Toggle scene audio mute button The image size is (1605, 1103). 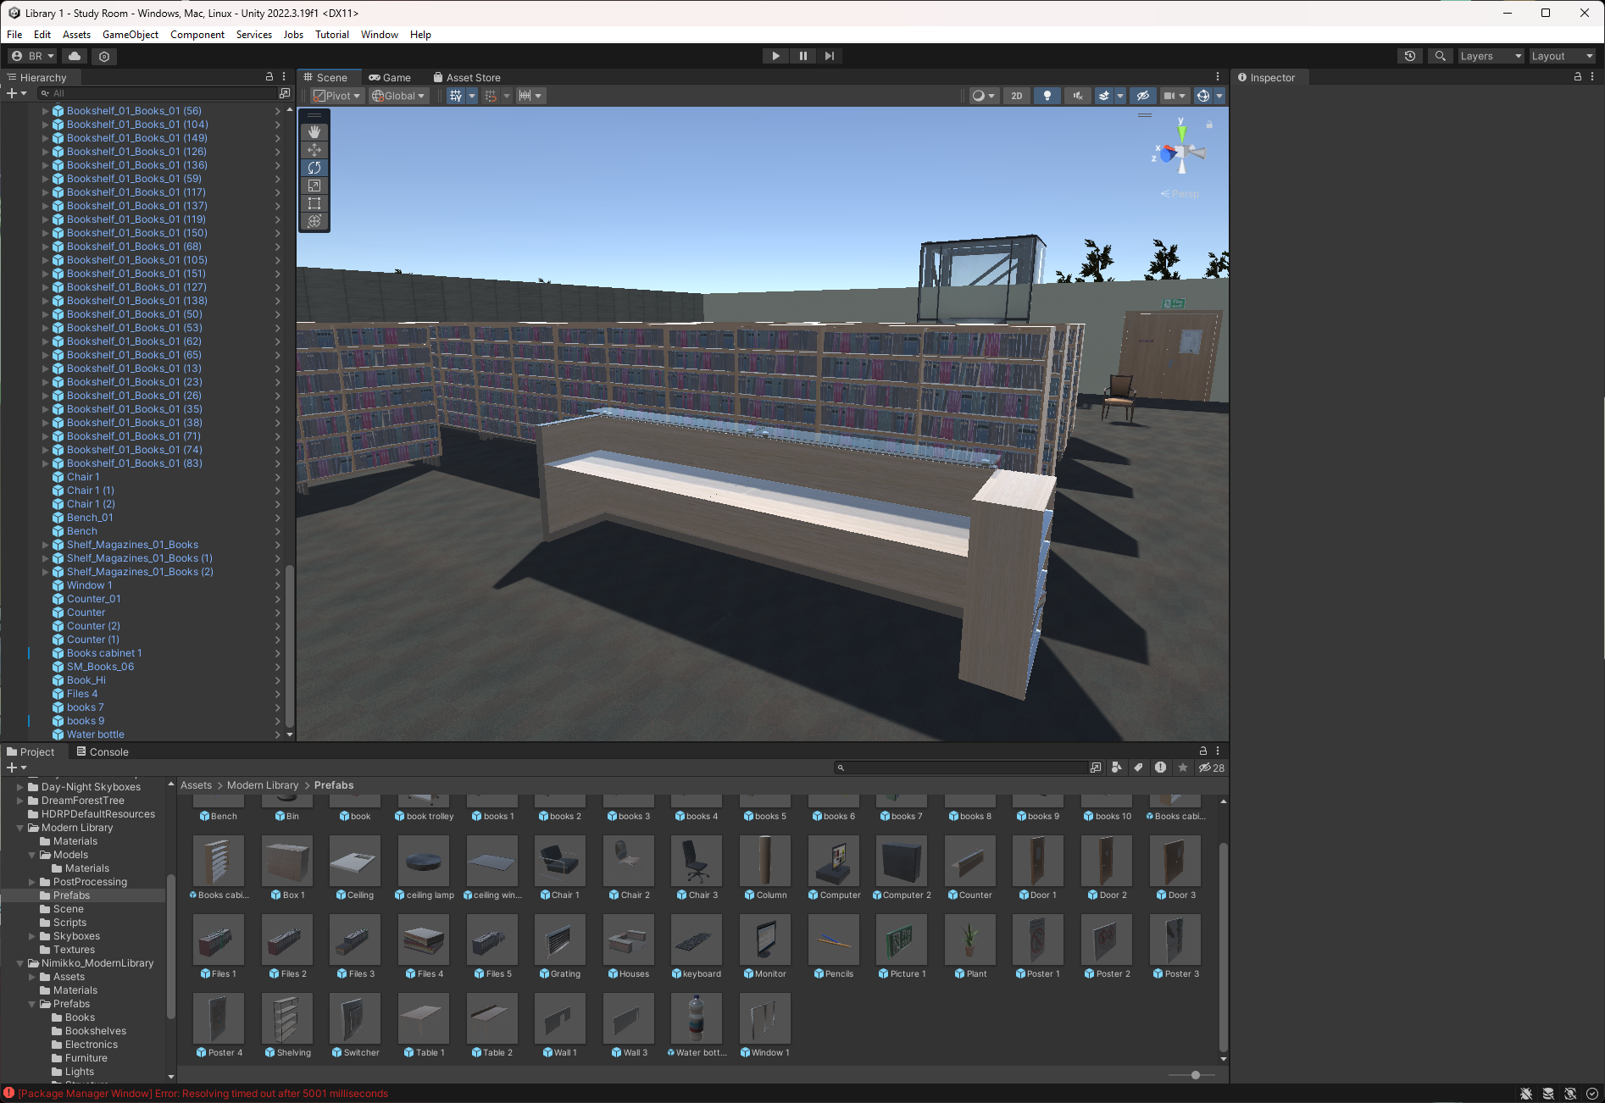tap(1077, 96)
